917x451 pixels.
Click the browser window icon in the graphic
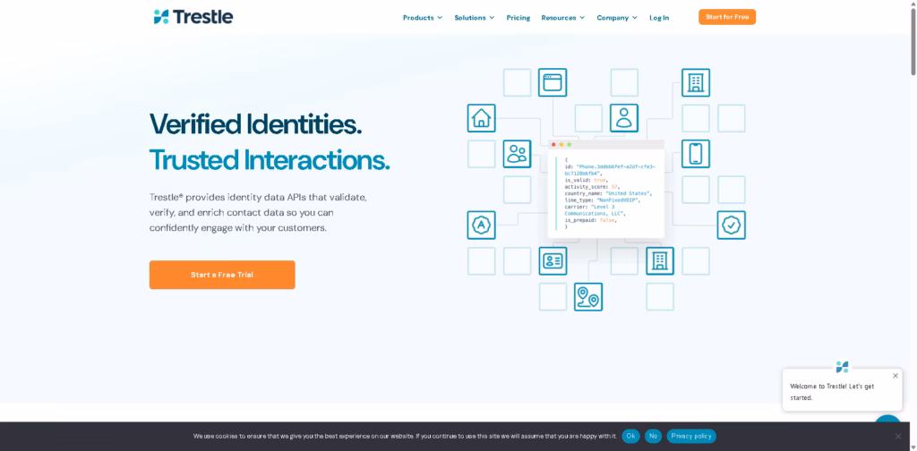(553, 82)
